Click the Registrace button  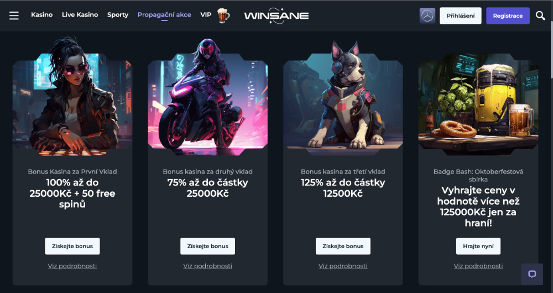(x=508, y=16)
